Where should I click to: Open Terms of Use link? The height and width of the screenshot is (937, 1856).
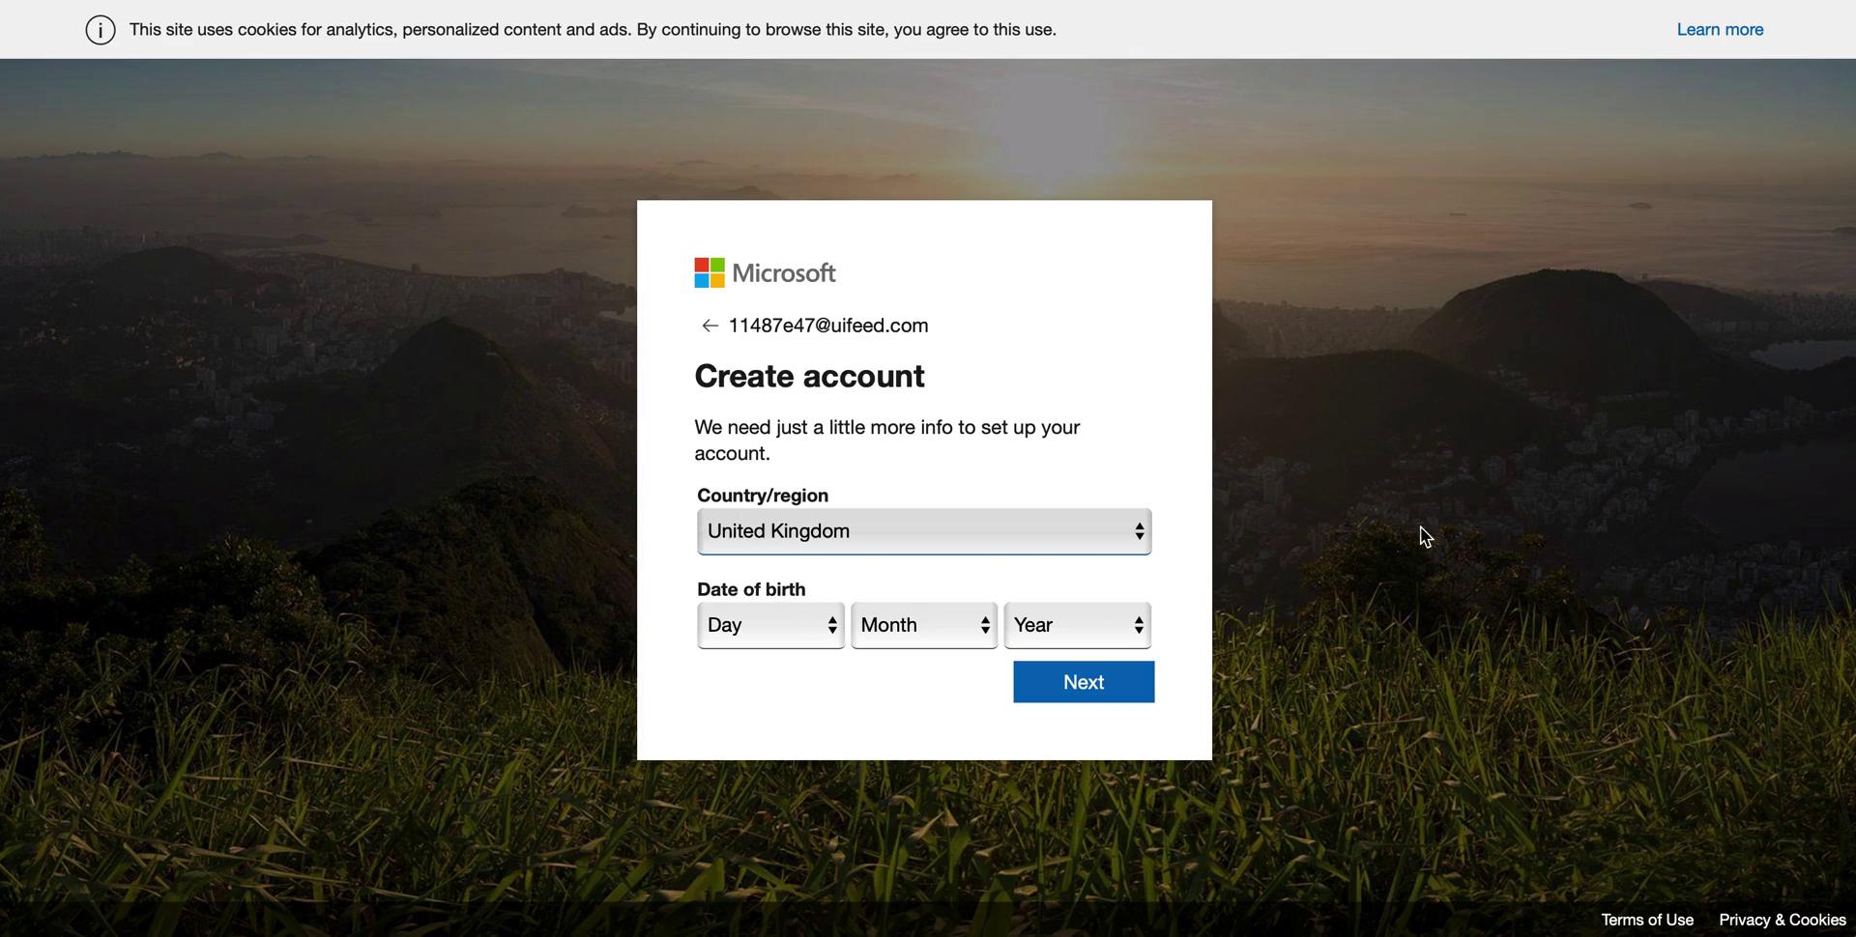(1647, 920)
